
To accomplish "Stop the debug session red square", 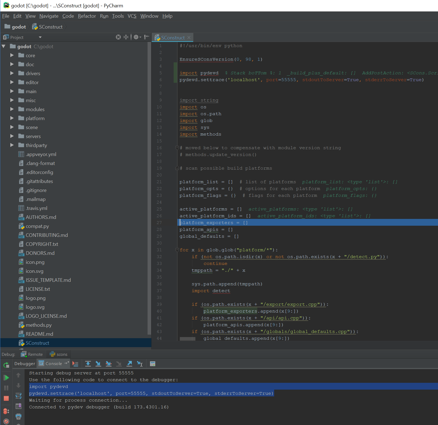I will coord(6,398).
